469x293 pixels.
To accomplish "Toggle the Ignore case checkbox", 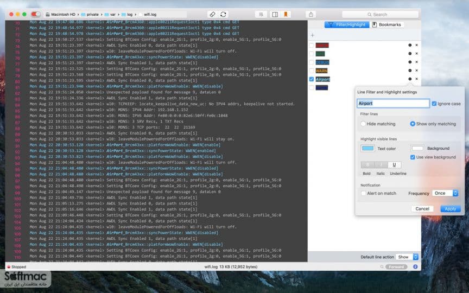I will [x=434, y=104].
